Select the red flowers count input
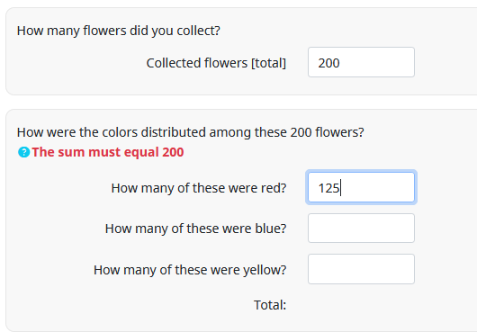The width and height of the screenshot is (477, 332). coord(361,187)
